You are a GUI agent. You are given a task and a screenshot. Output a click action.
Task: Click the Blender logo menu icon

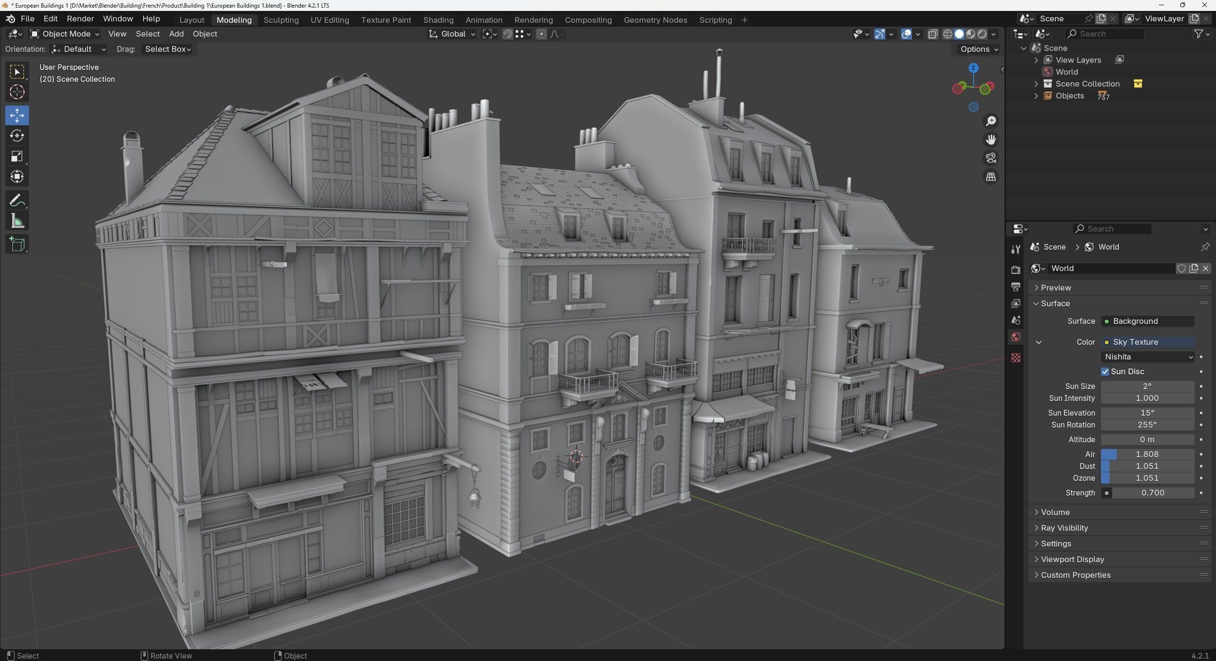coord(10,19)
